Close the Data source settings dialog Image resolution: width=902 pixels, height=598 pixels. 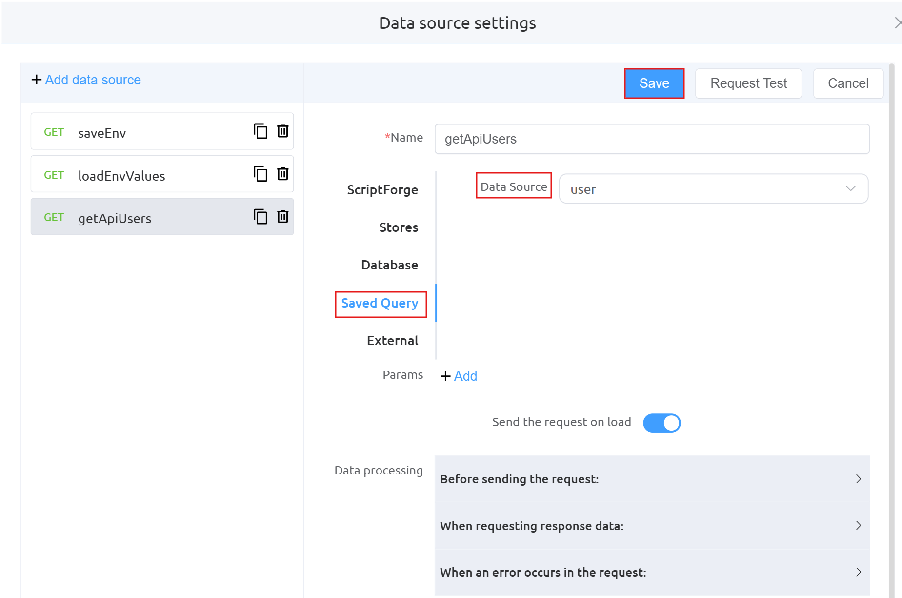897,23
